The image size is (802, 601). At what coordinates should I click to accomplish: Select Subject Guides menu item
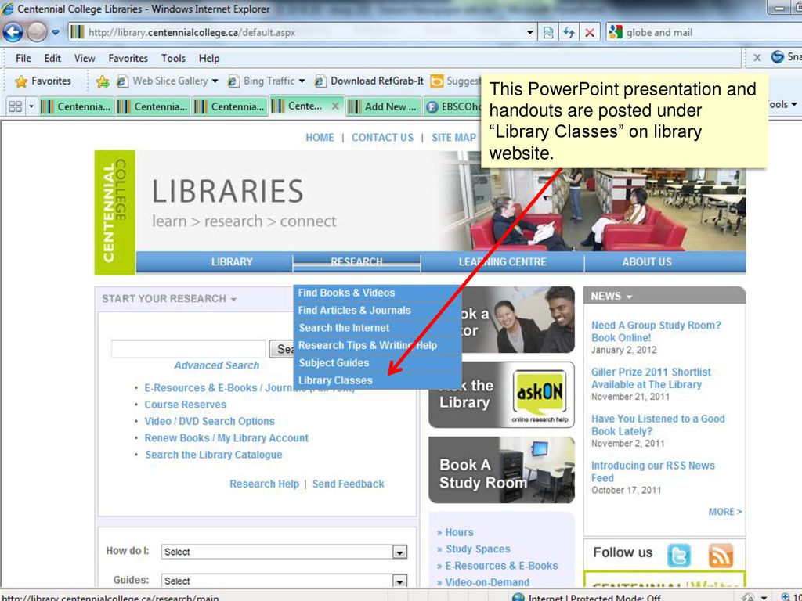[378, 363]
